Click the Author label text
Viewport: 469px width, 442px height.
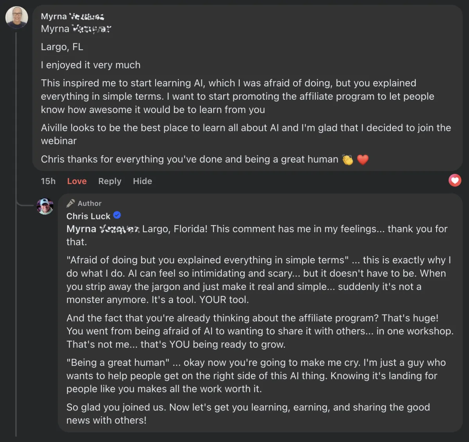coord(90,204)
